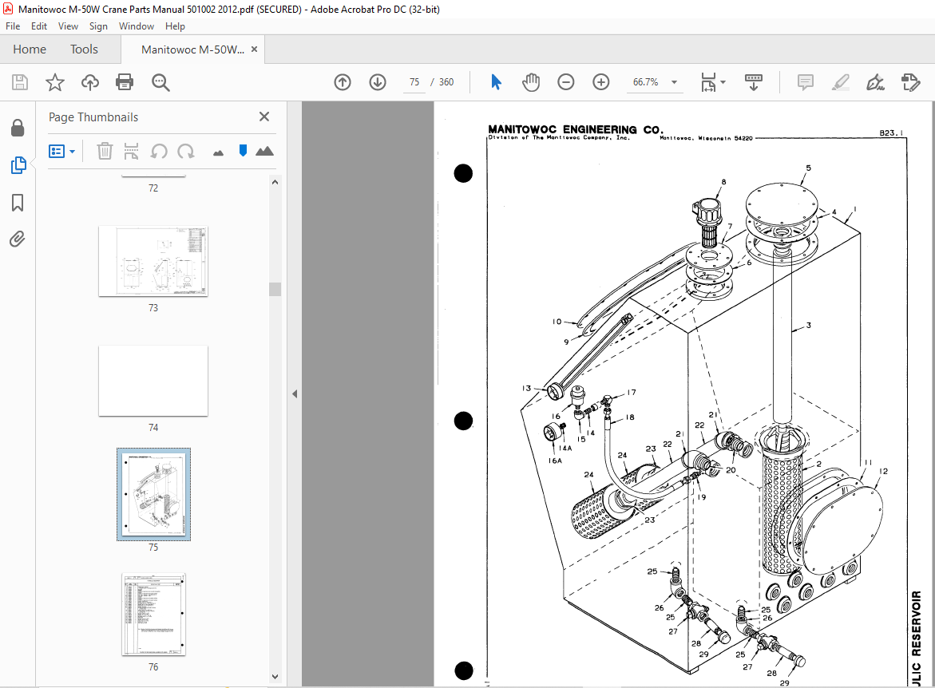
Task: Zoom out with the minus circle
Action: point(566,82)
